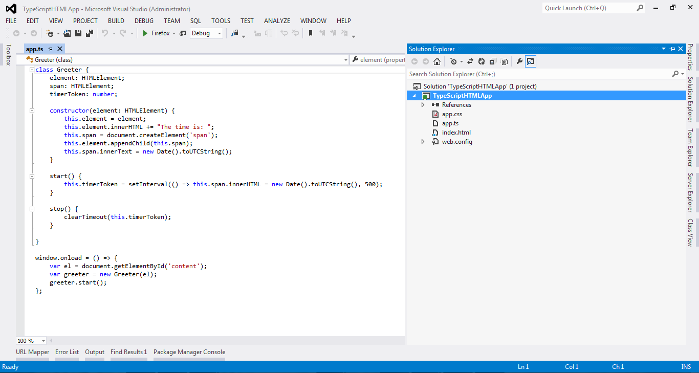The height and width of the screenshot is (373, 699).
Task: Toggle Preview Selected Items in Solution Explorer
Action: pyautogui.click(x=531, y=61)
